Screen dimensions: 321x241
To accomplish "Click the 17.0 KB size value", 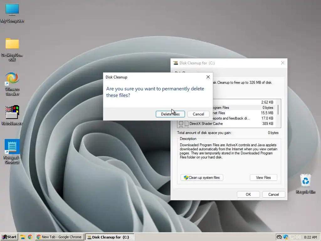I will (x=267, y=118).
